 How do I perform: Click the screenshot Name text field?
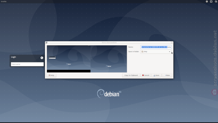156,47
